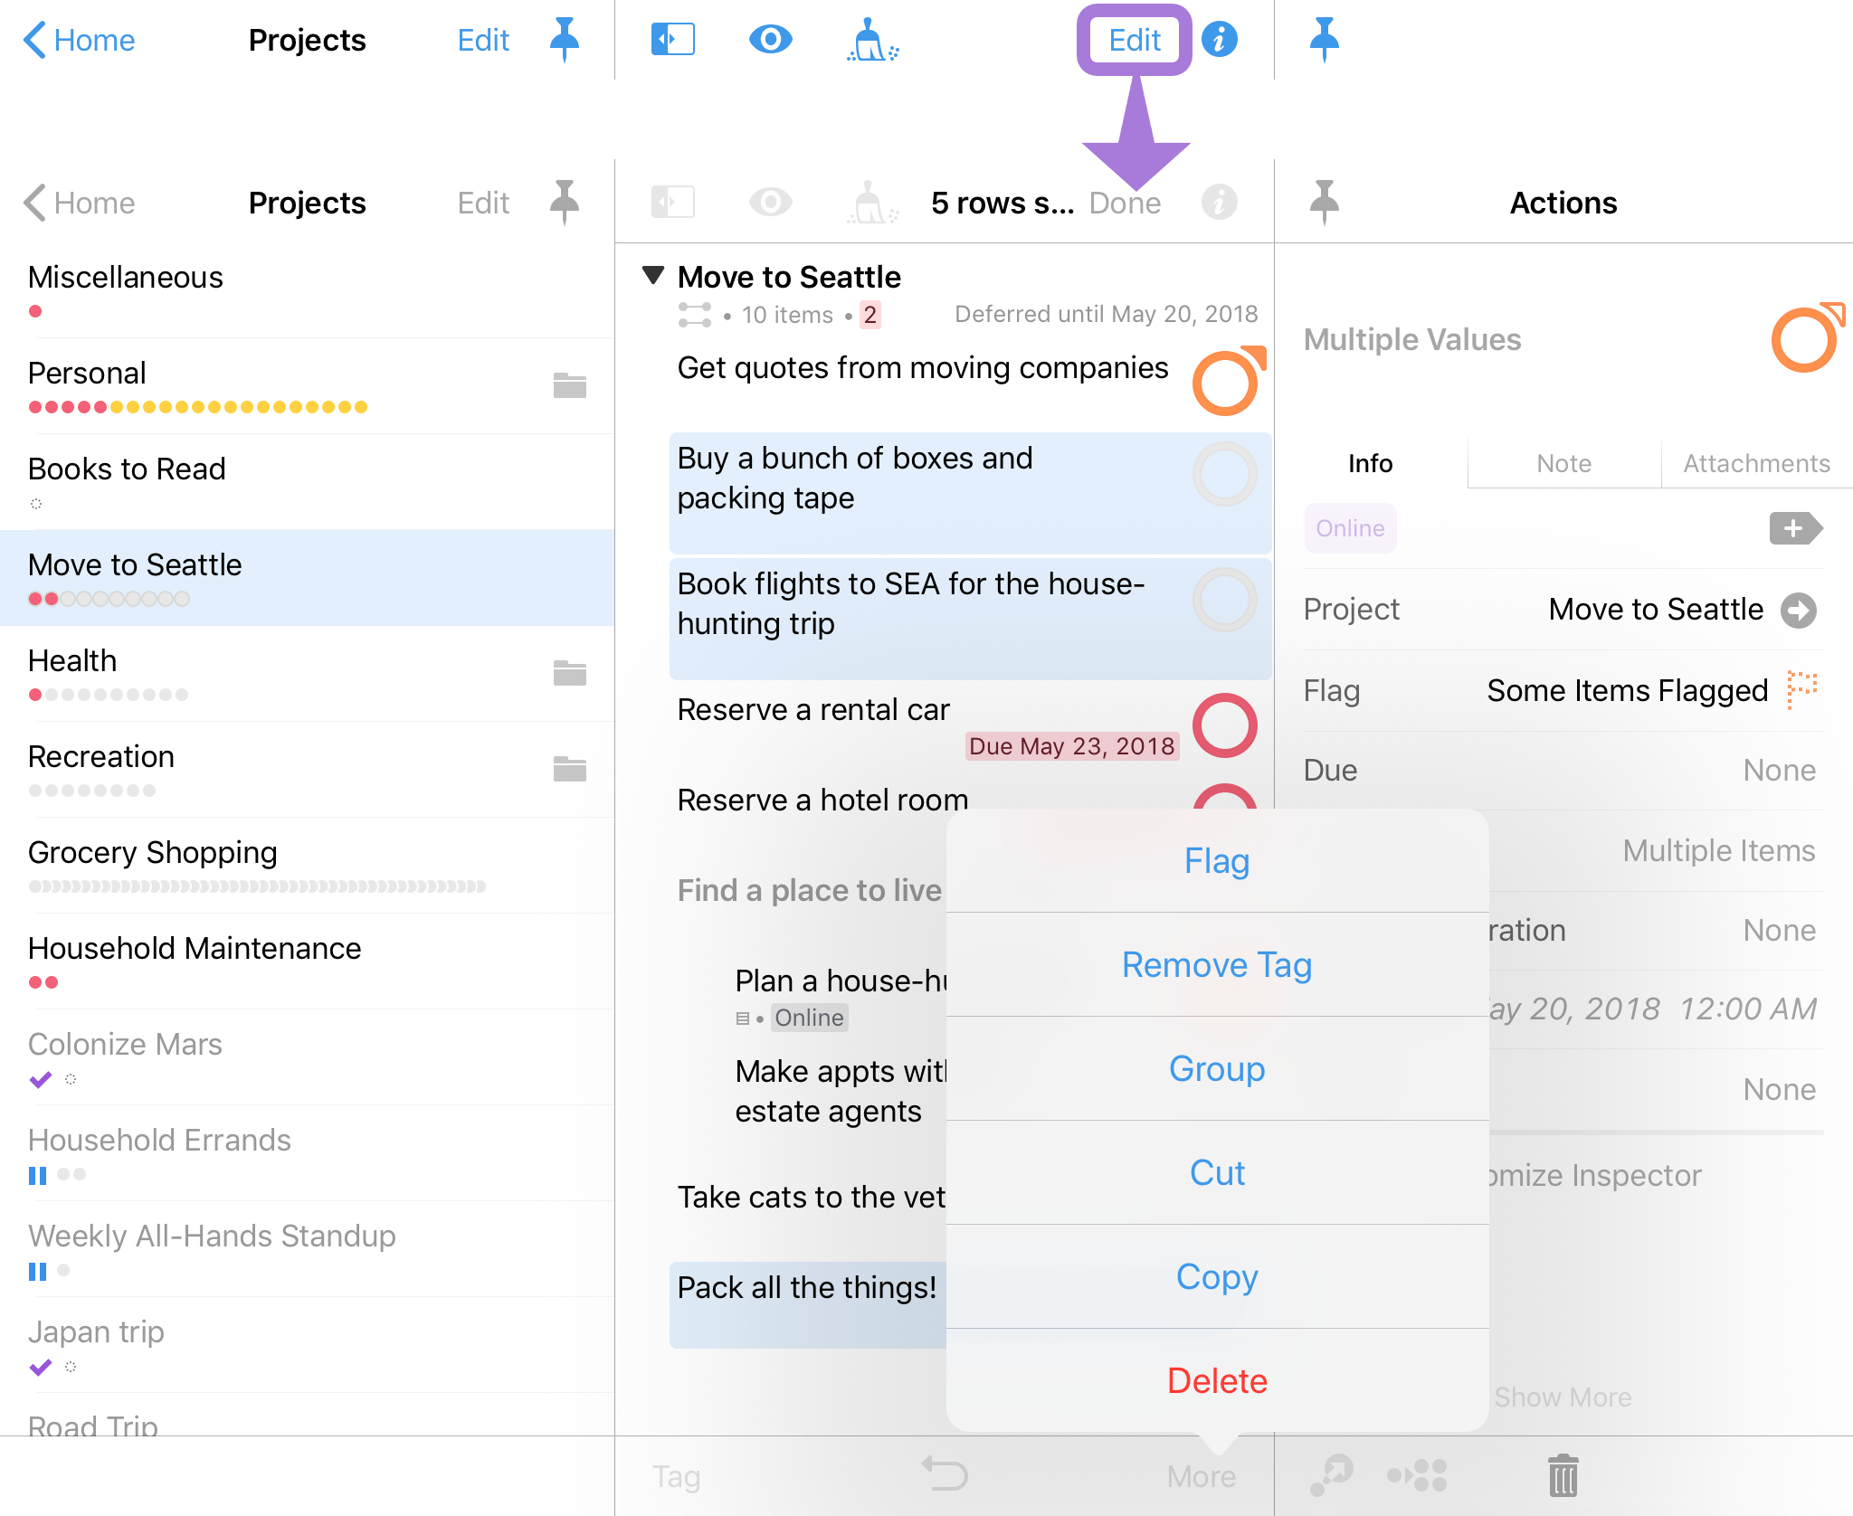Screen dimensions: 1853x1516
Task: Click the red 2 badge on Move to Seattle
Action: (x=869, y=315)
